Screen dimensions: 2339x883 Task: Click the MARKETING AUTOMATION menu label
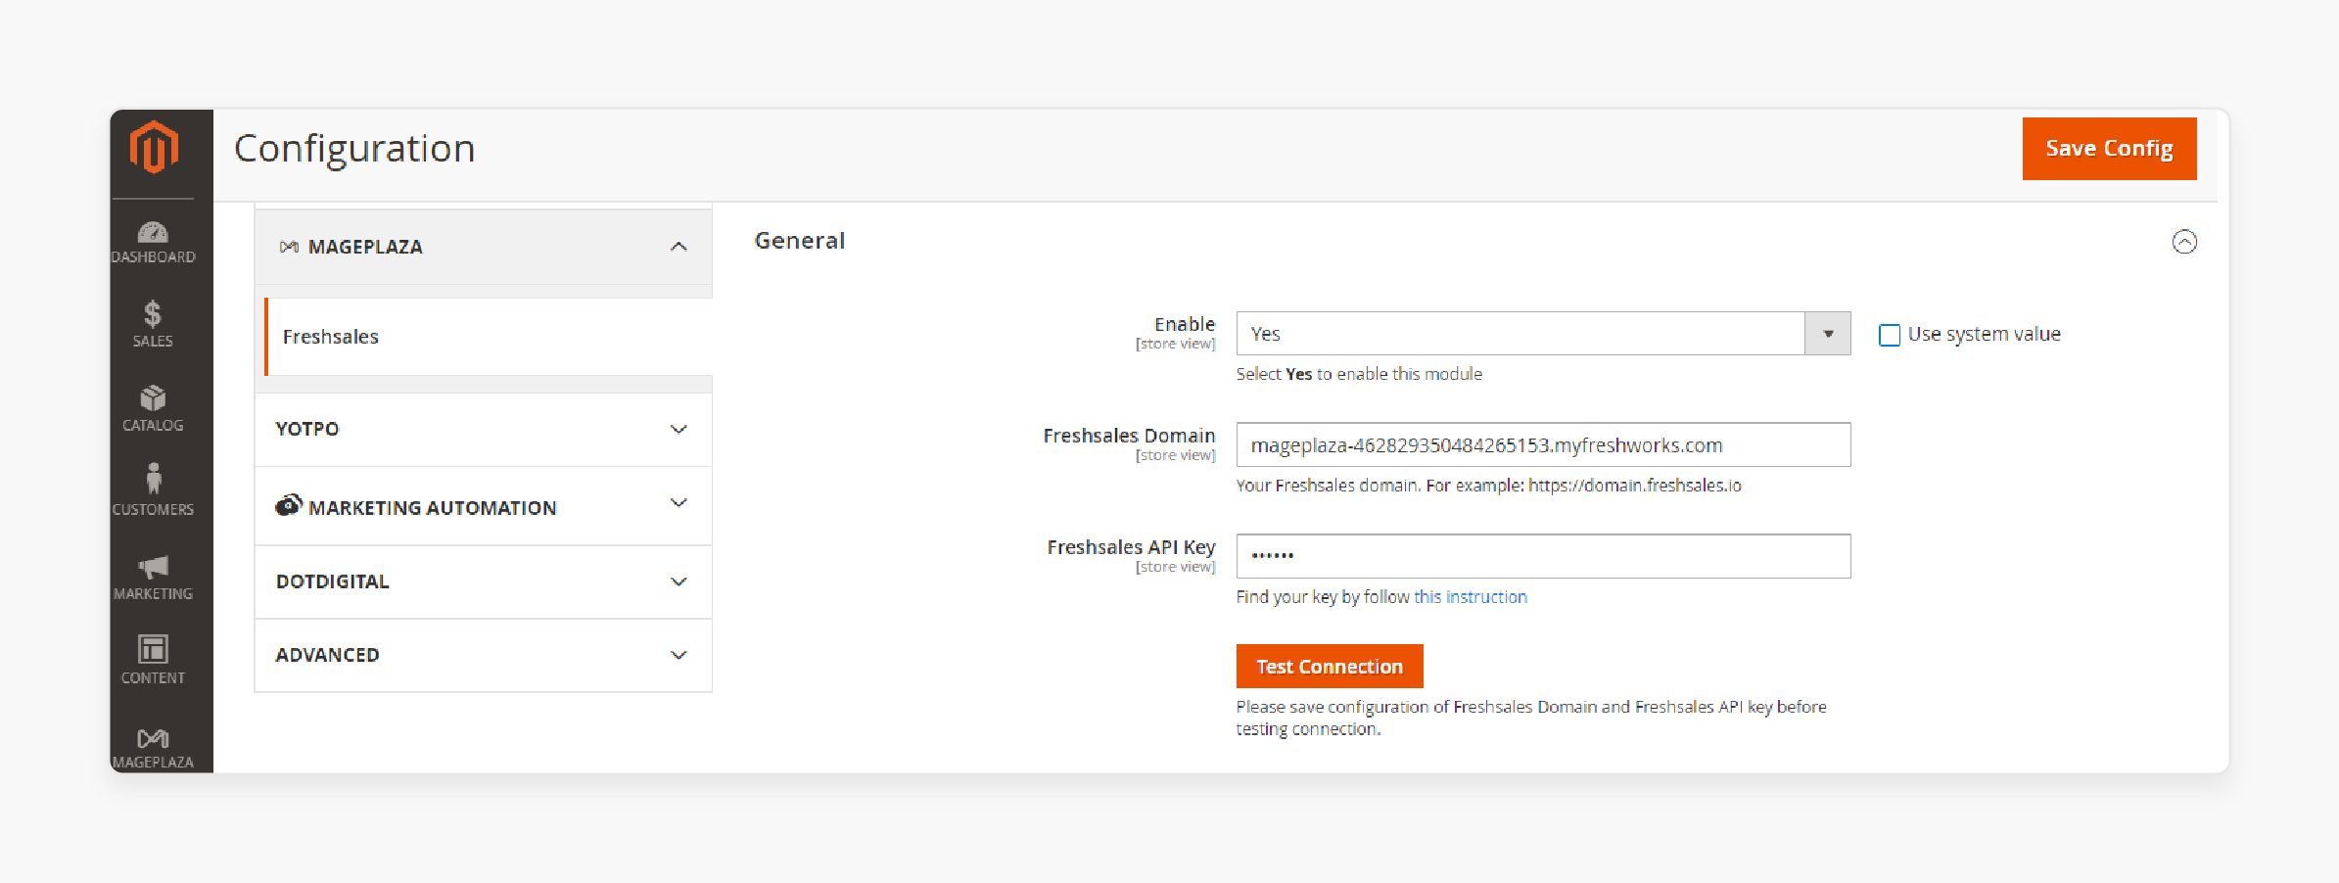pyautogui.click(x=432, y=508)
